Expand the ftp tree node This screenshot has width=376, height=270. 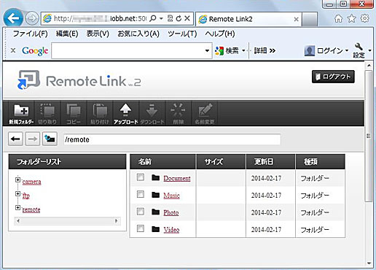pos(17,193)
